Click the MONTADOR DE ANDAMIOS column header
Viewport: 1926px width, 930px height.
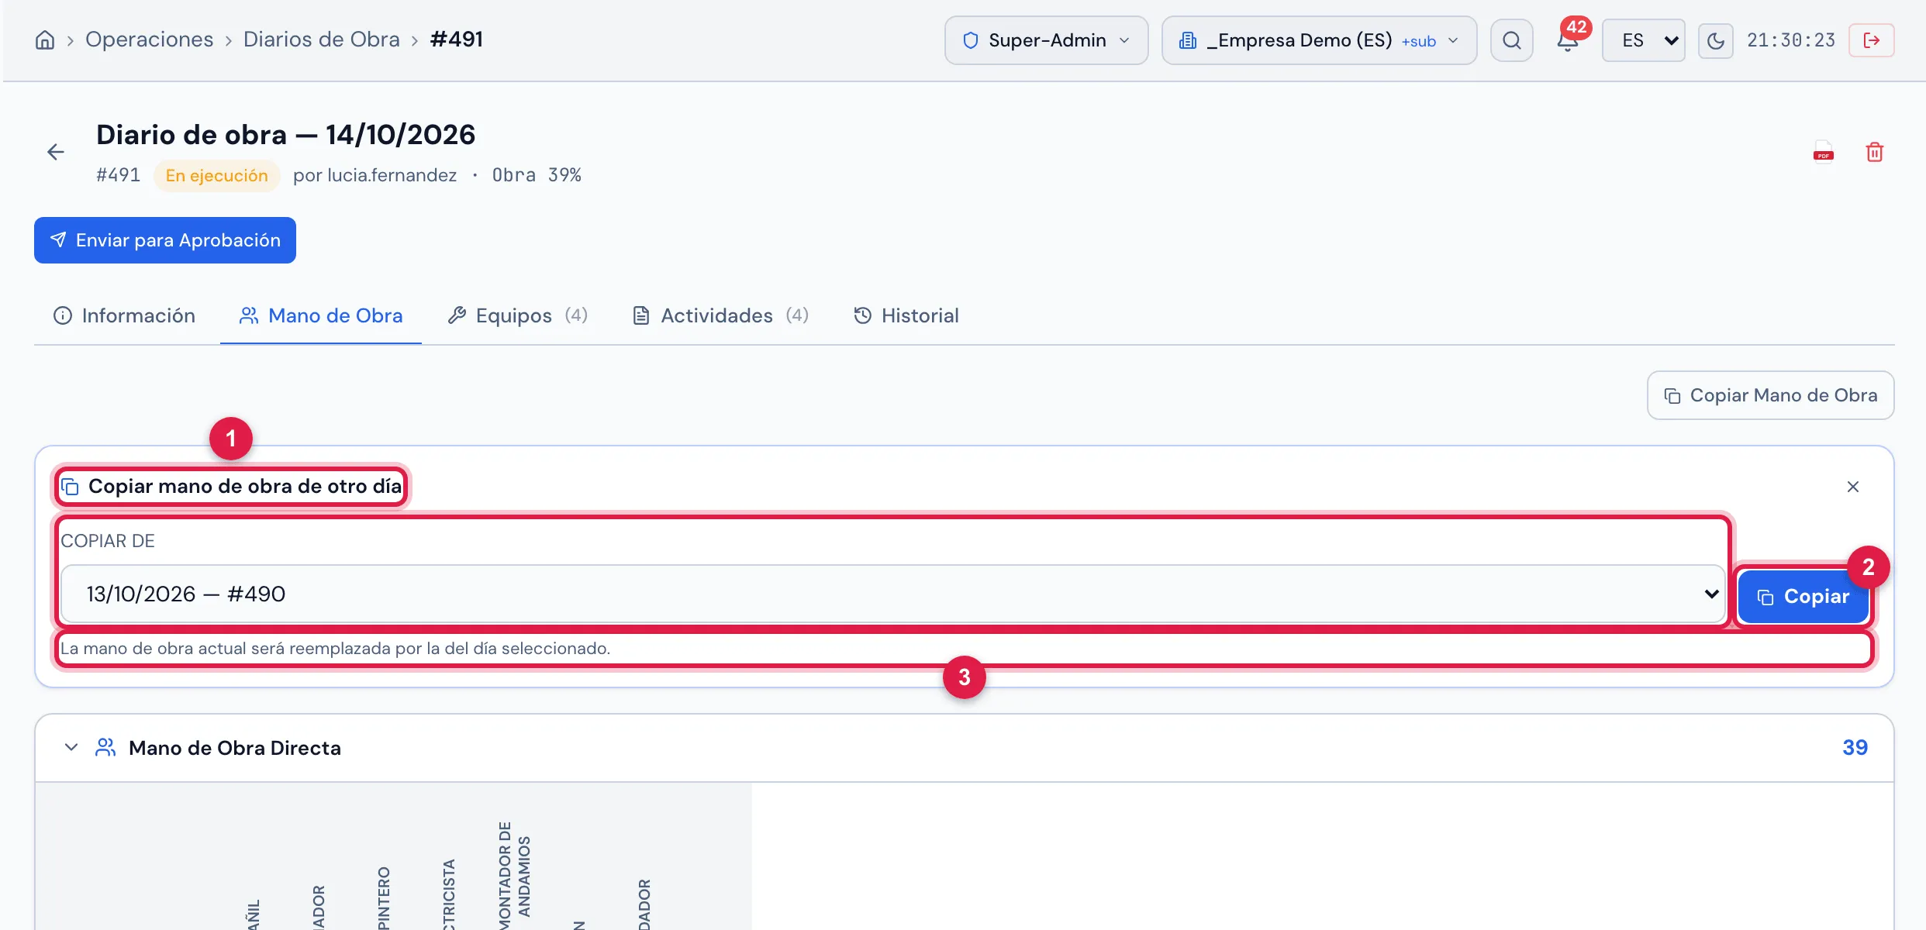[x=515, y=874]
